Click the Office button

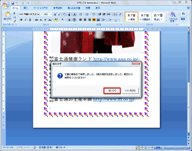[x=5, y=5]
